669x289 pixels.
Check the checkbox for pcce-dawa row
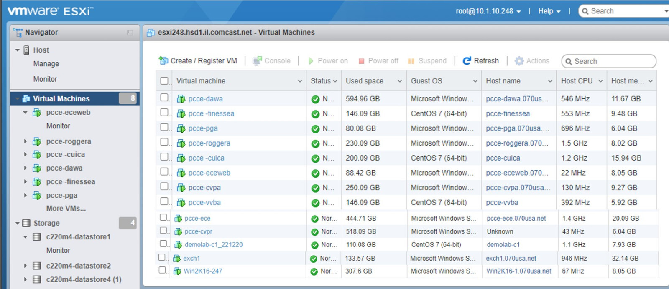(x=164, y=98)
